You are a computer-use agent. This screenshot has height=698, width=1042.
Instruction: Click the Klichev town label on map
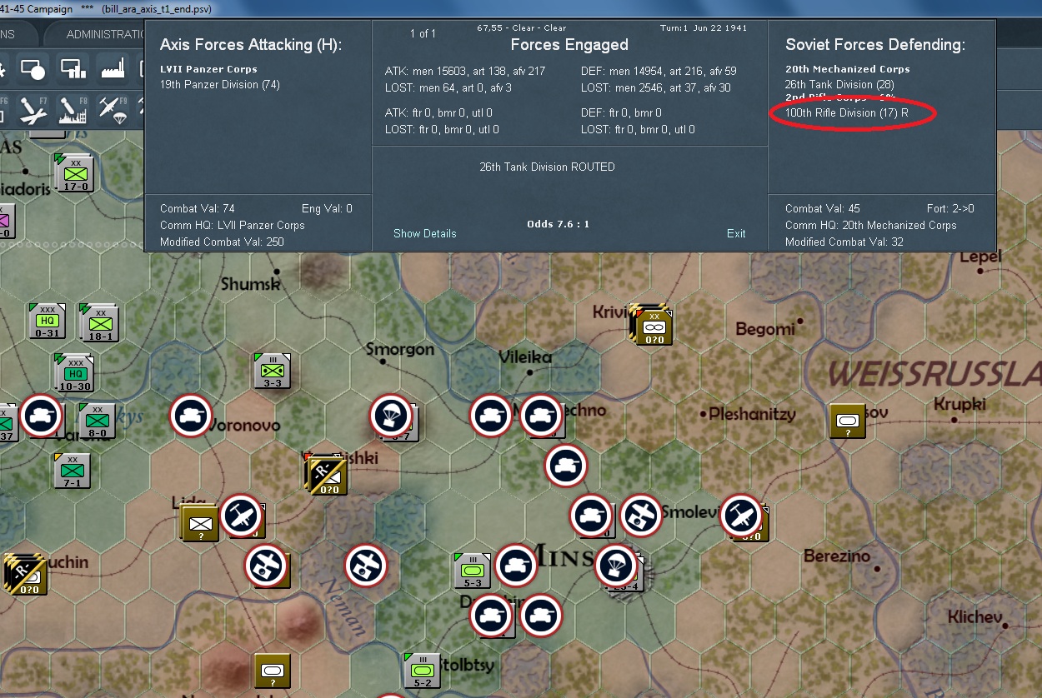(974, 618)
